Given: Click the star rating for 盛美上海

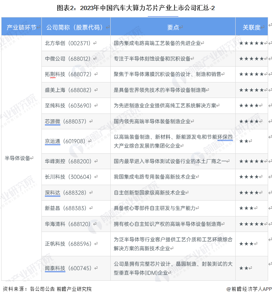Looking at the screenshot, I should point(251,90).
